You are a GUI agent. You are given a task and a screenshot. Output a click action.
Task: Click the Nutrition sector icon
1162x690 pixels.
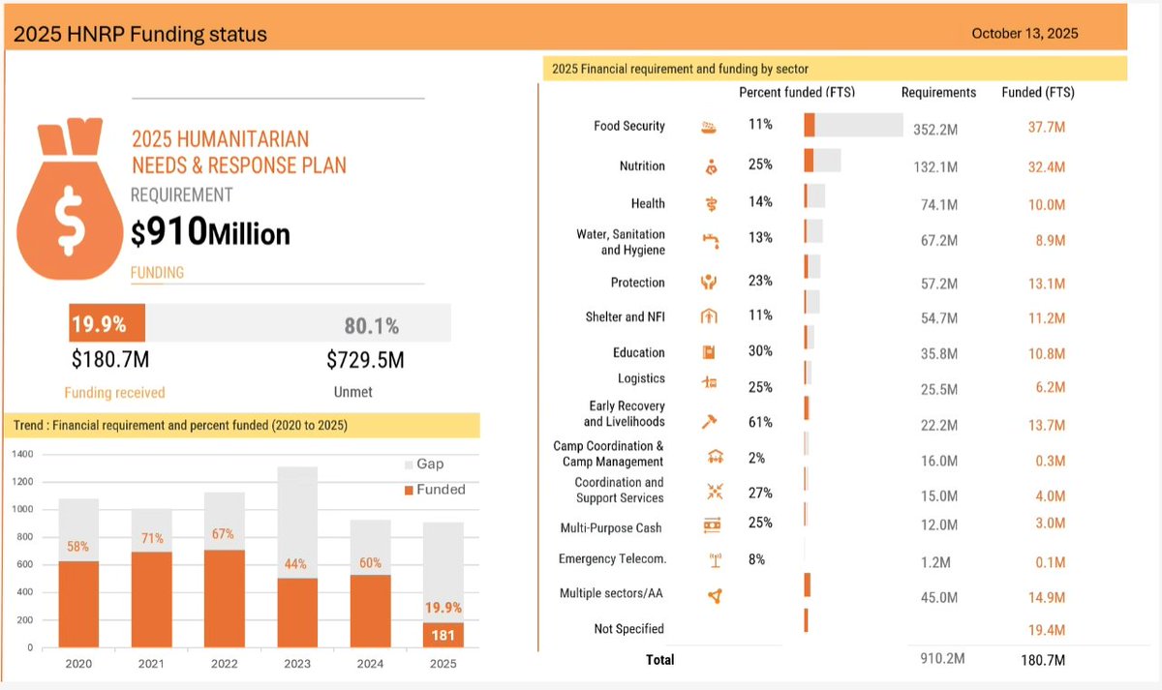tap(710, 165)
